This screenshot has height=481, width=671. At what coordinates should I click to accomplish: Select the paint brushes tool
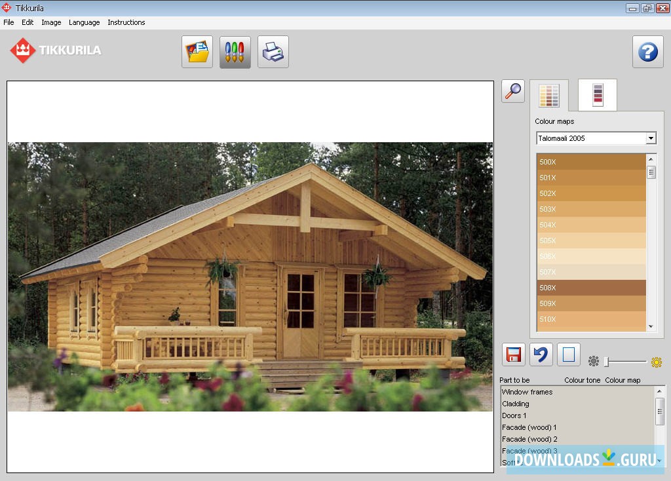pyautogui.click(x=235, y=52)
